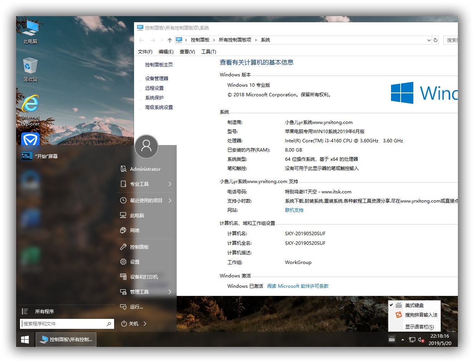Open 高级系统设置 from the sidebar

click(x=159, y=107)
